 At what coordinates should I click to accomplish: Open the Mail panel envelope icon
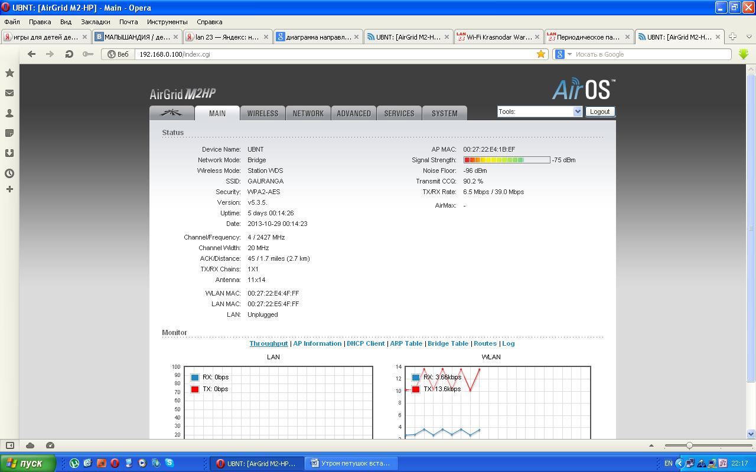9,93
